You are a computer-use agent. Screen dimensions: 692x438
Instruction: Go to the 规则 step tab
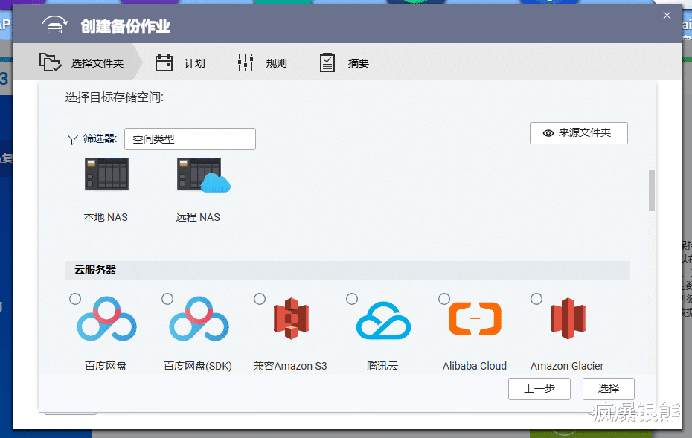pyautogui.click(x=262, y=62)
